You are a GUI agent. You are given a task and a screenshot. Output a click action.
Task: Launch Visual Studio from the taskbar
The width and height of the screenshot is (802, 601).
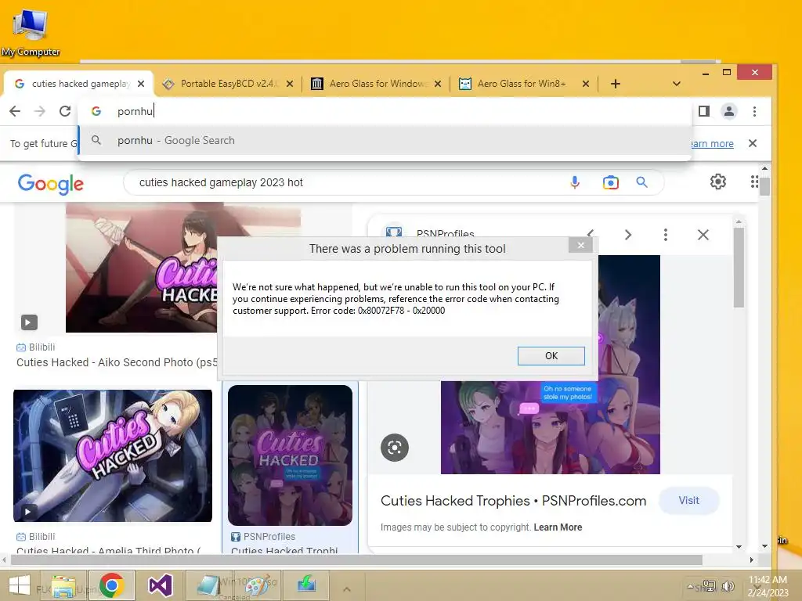(x=160, y=585)
